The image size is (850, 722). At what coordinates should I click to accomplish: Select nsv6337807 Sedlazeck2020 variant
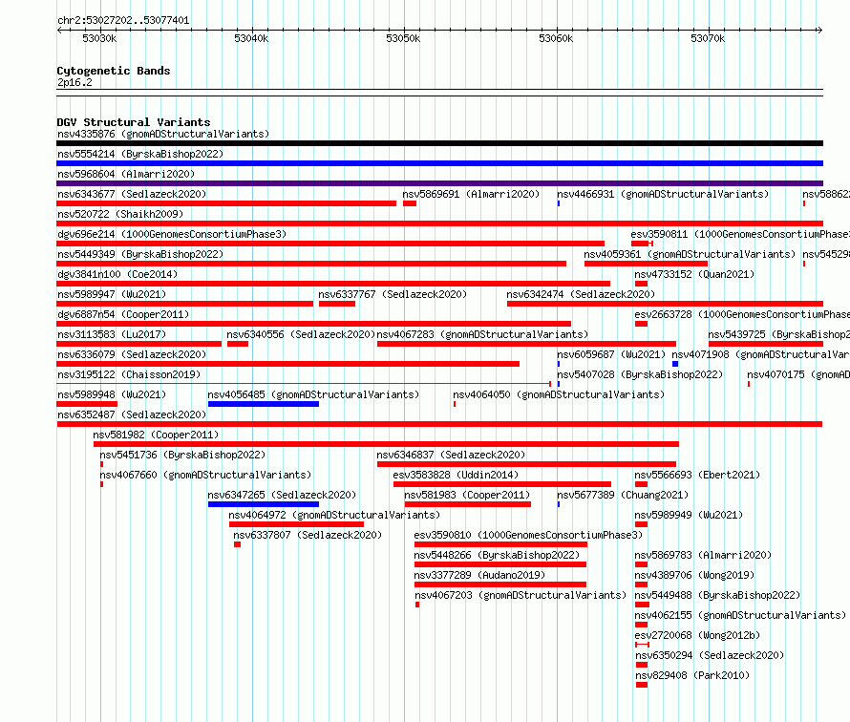tap(308, 535)
